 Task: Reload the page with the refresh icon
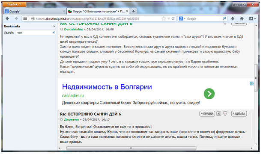point(173,18)
